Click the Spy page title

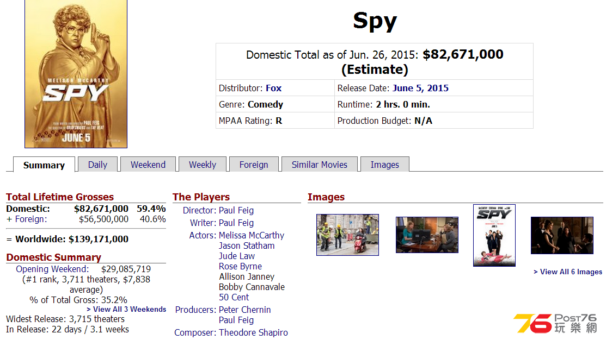coord(375,21)
